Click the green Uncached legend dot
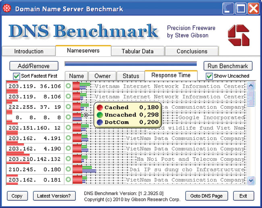The height and width of the screenshot is (208, 262). point(100,115)
